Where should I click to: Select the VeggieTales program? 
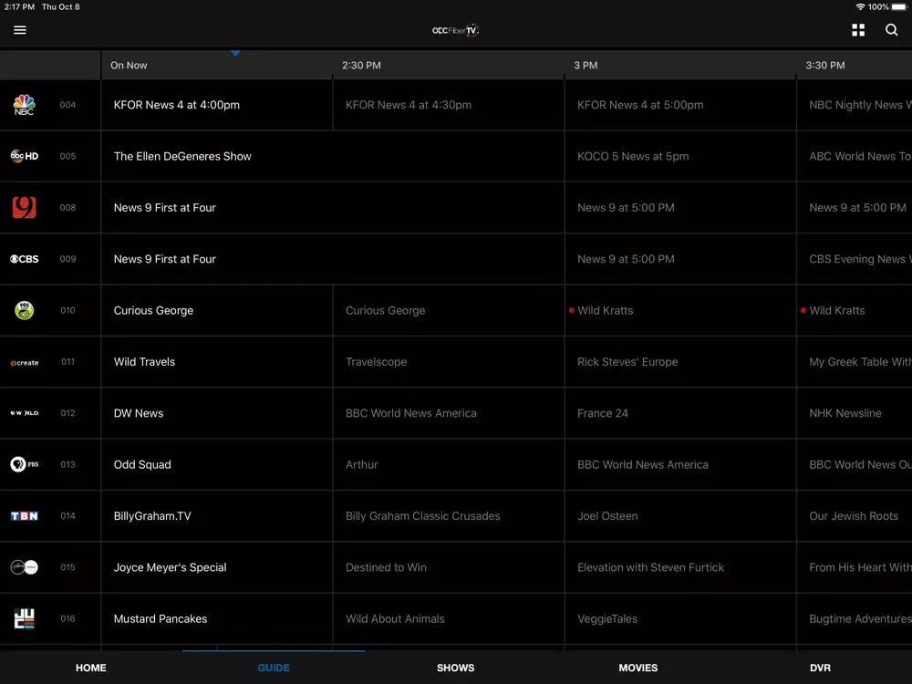(680, 618)
